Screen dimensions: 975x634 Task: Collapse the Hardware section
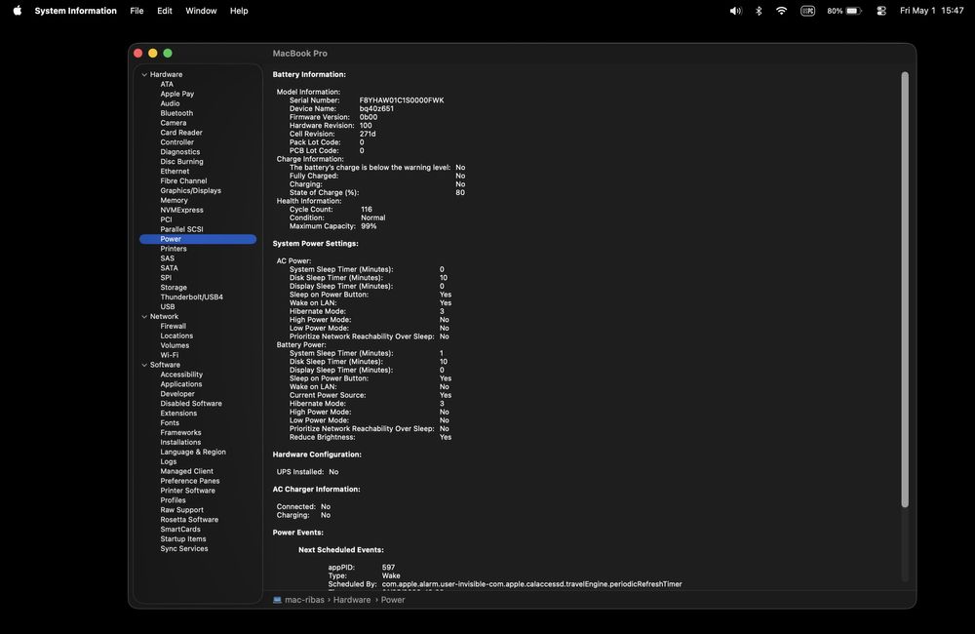[144, 75]
